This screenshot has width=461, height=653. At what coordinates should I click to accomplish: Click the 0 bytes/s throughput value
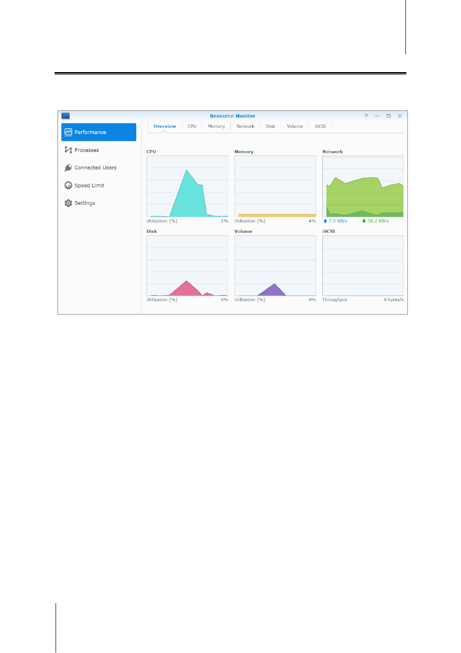coord(394,300)
